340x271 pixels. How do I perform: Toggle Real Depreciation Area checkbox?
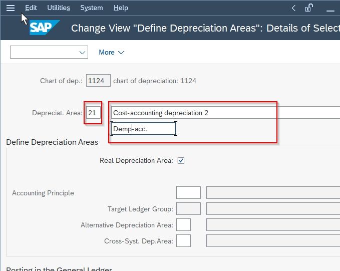tap(181, 161)
